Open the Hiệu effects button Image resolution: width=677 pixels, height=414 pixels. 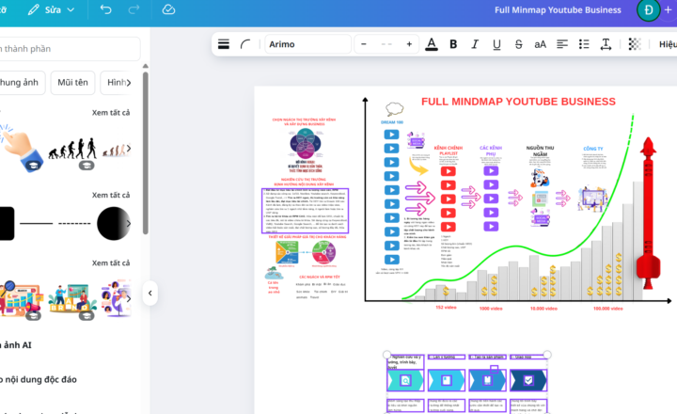click(668, 44)
